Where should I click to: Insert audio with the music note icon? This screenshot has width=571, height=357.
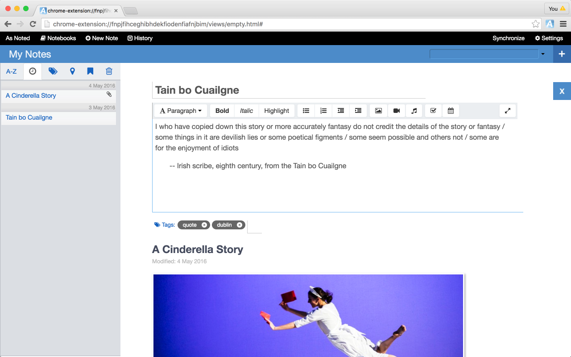click(x=414, y=111)
